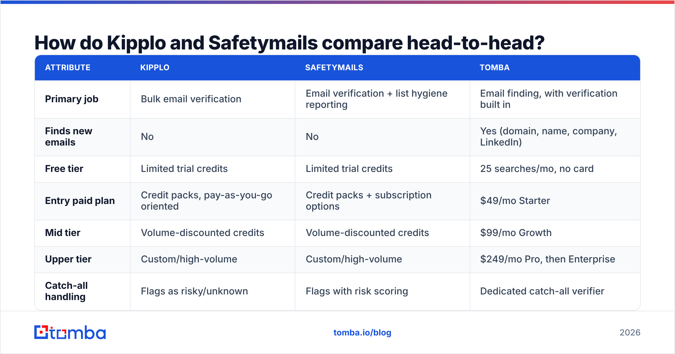Open the tomba.io/blog link
The width and height of the screenshot is (675, 354).
click(x=362, y=333)
